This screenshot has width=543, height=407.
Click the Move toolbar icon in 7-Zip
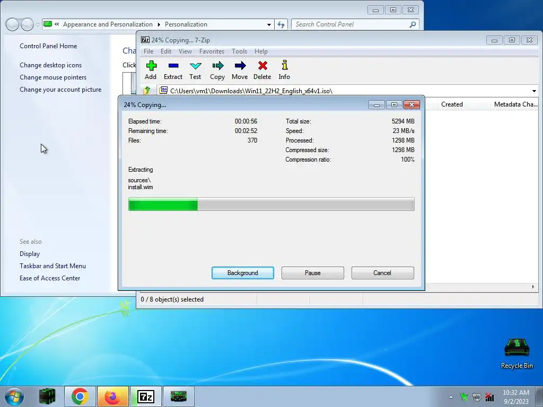[x=240, y=70]
